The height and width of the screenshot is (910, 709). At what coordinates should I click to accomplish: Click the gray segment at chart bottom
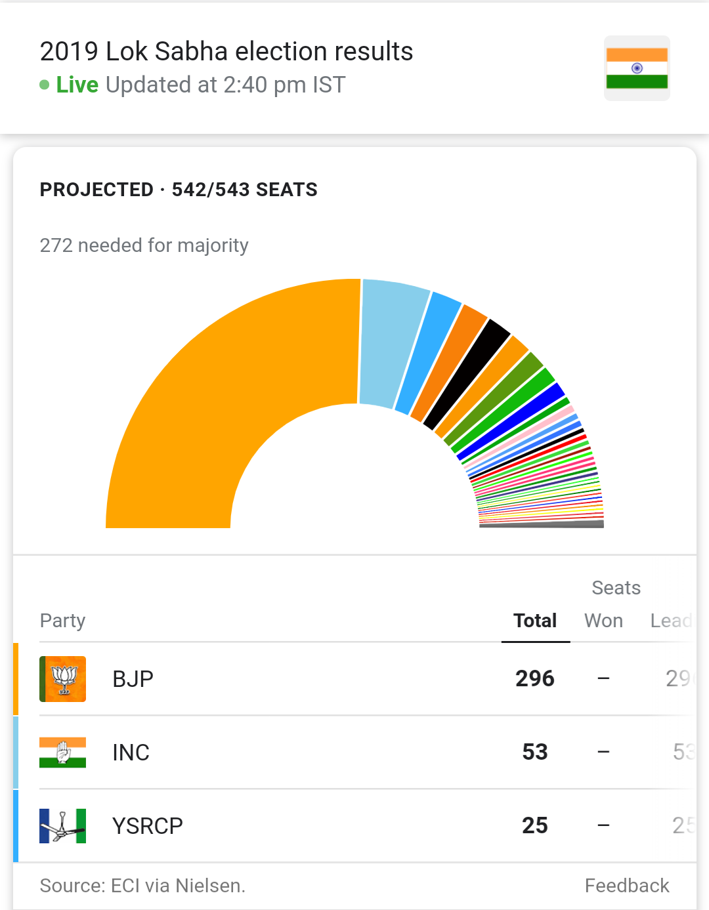click(542, 524)
